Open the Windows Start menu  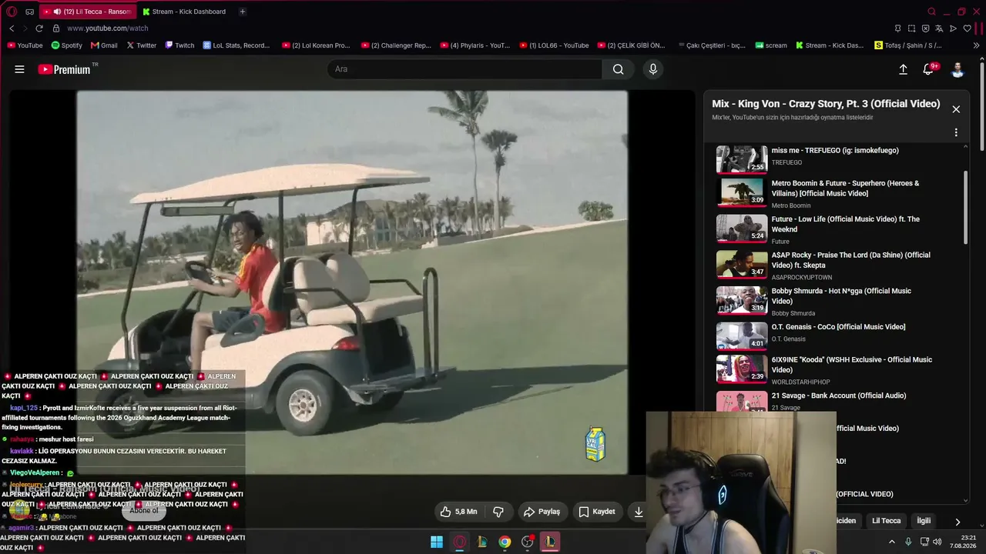[x=437, y=542]
